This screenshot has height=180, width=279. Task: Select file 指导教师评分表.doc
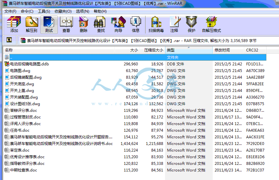click(27, 164)
